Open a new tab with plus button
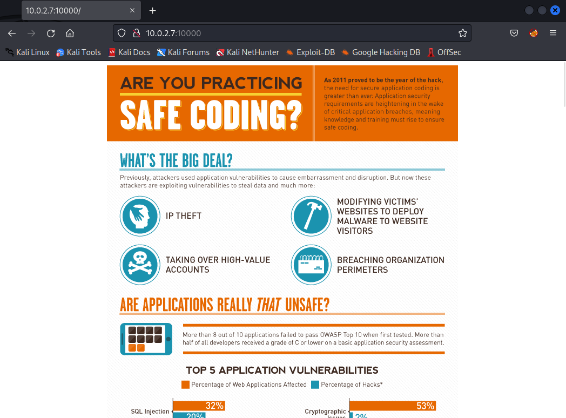 pos(152,11)
